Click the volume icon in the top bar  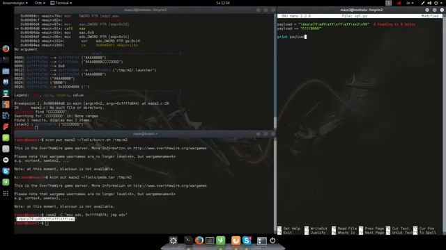click(x=429, y=3)
